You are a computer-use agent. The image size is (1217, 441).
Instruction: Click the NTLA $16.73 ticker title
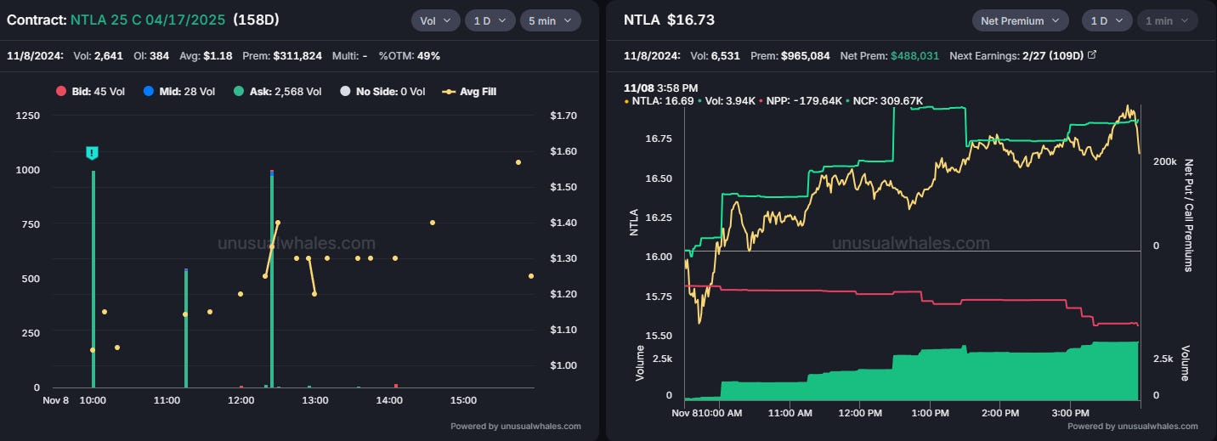669,20
